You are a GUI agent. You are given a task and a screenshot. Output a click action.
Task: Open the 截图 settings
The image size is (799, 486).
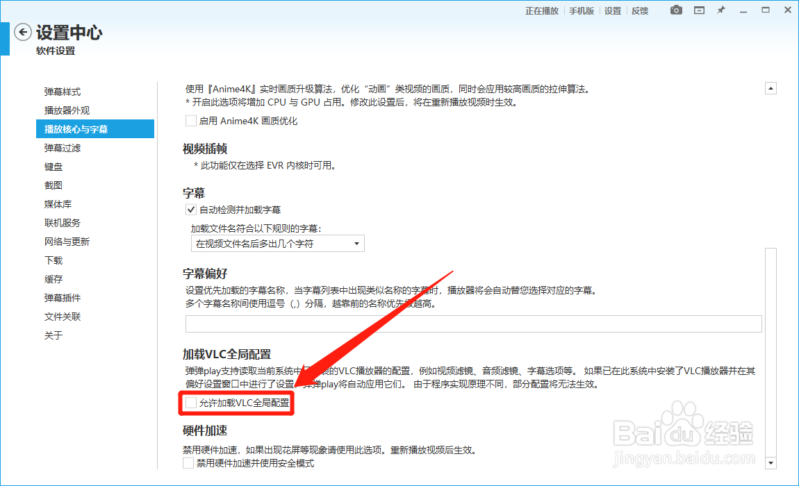tap(94, 185)
